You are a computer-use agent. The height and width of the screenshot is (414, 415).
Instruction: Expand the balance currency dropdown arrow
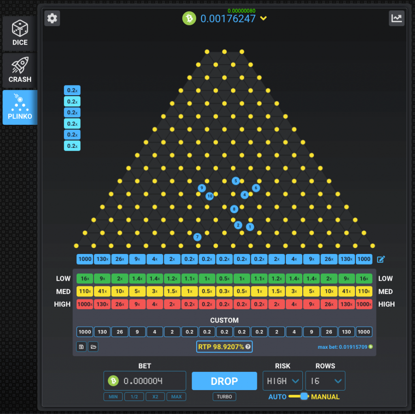pyautogui.click(x=264, y=18)
